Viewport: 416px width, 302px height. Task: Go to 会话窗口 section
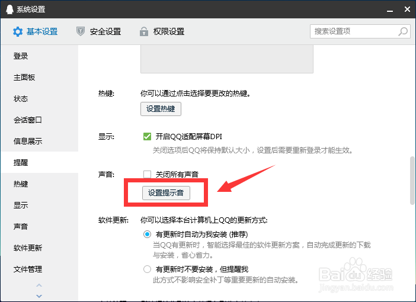(x=39, y=120)
